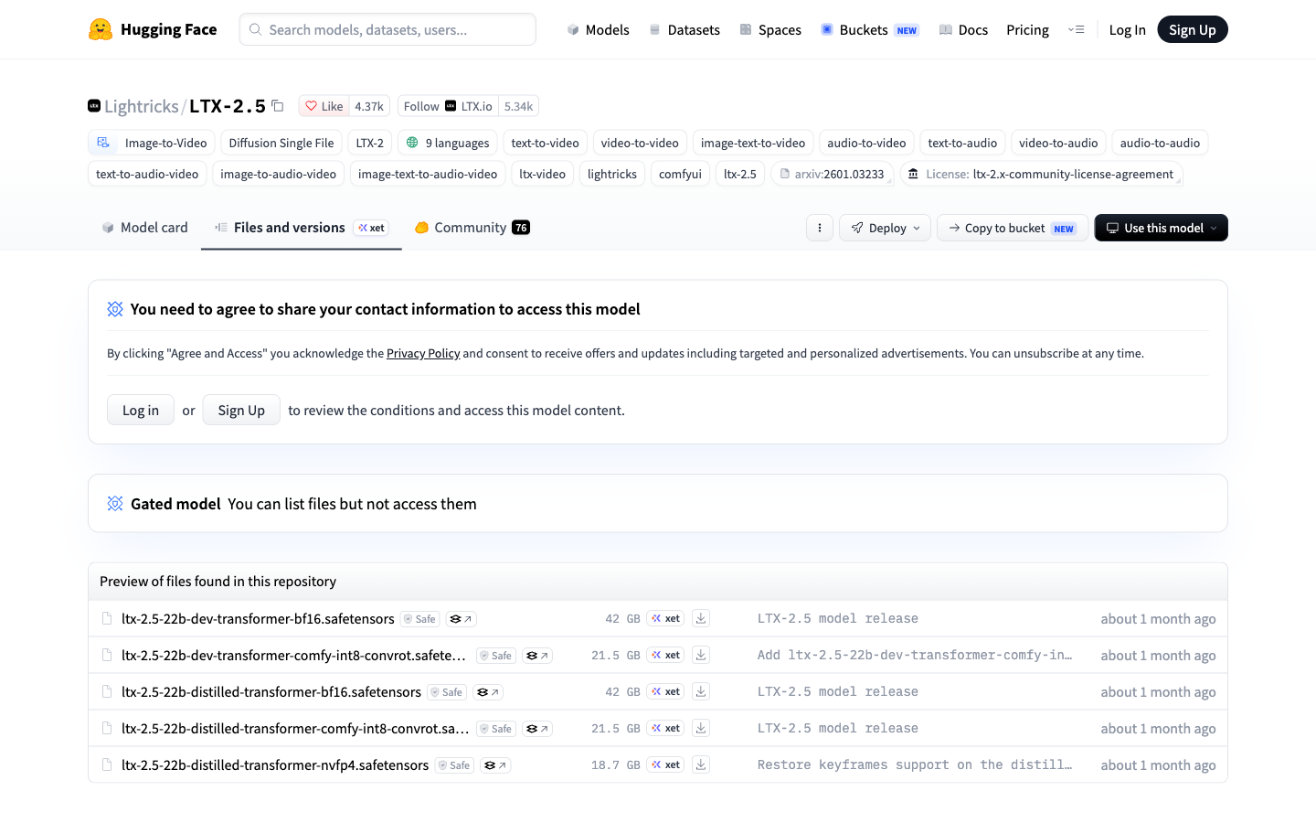The image size is (1316, 823).
Task: Download the dev-transformer-comfy-int8-convrot file
Action: 701,655
